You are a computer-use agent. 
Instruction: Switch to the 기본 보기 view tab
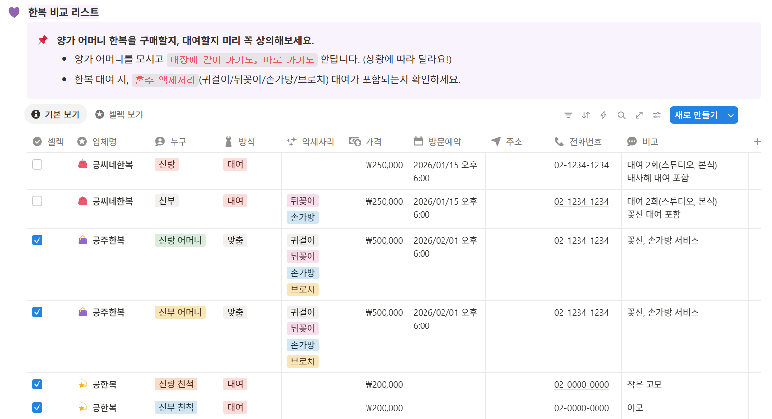(56, 114)
